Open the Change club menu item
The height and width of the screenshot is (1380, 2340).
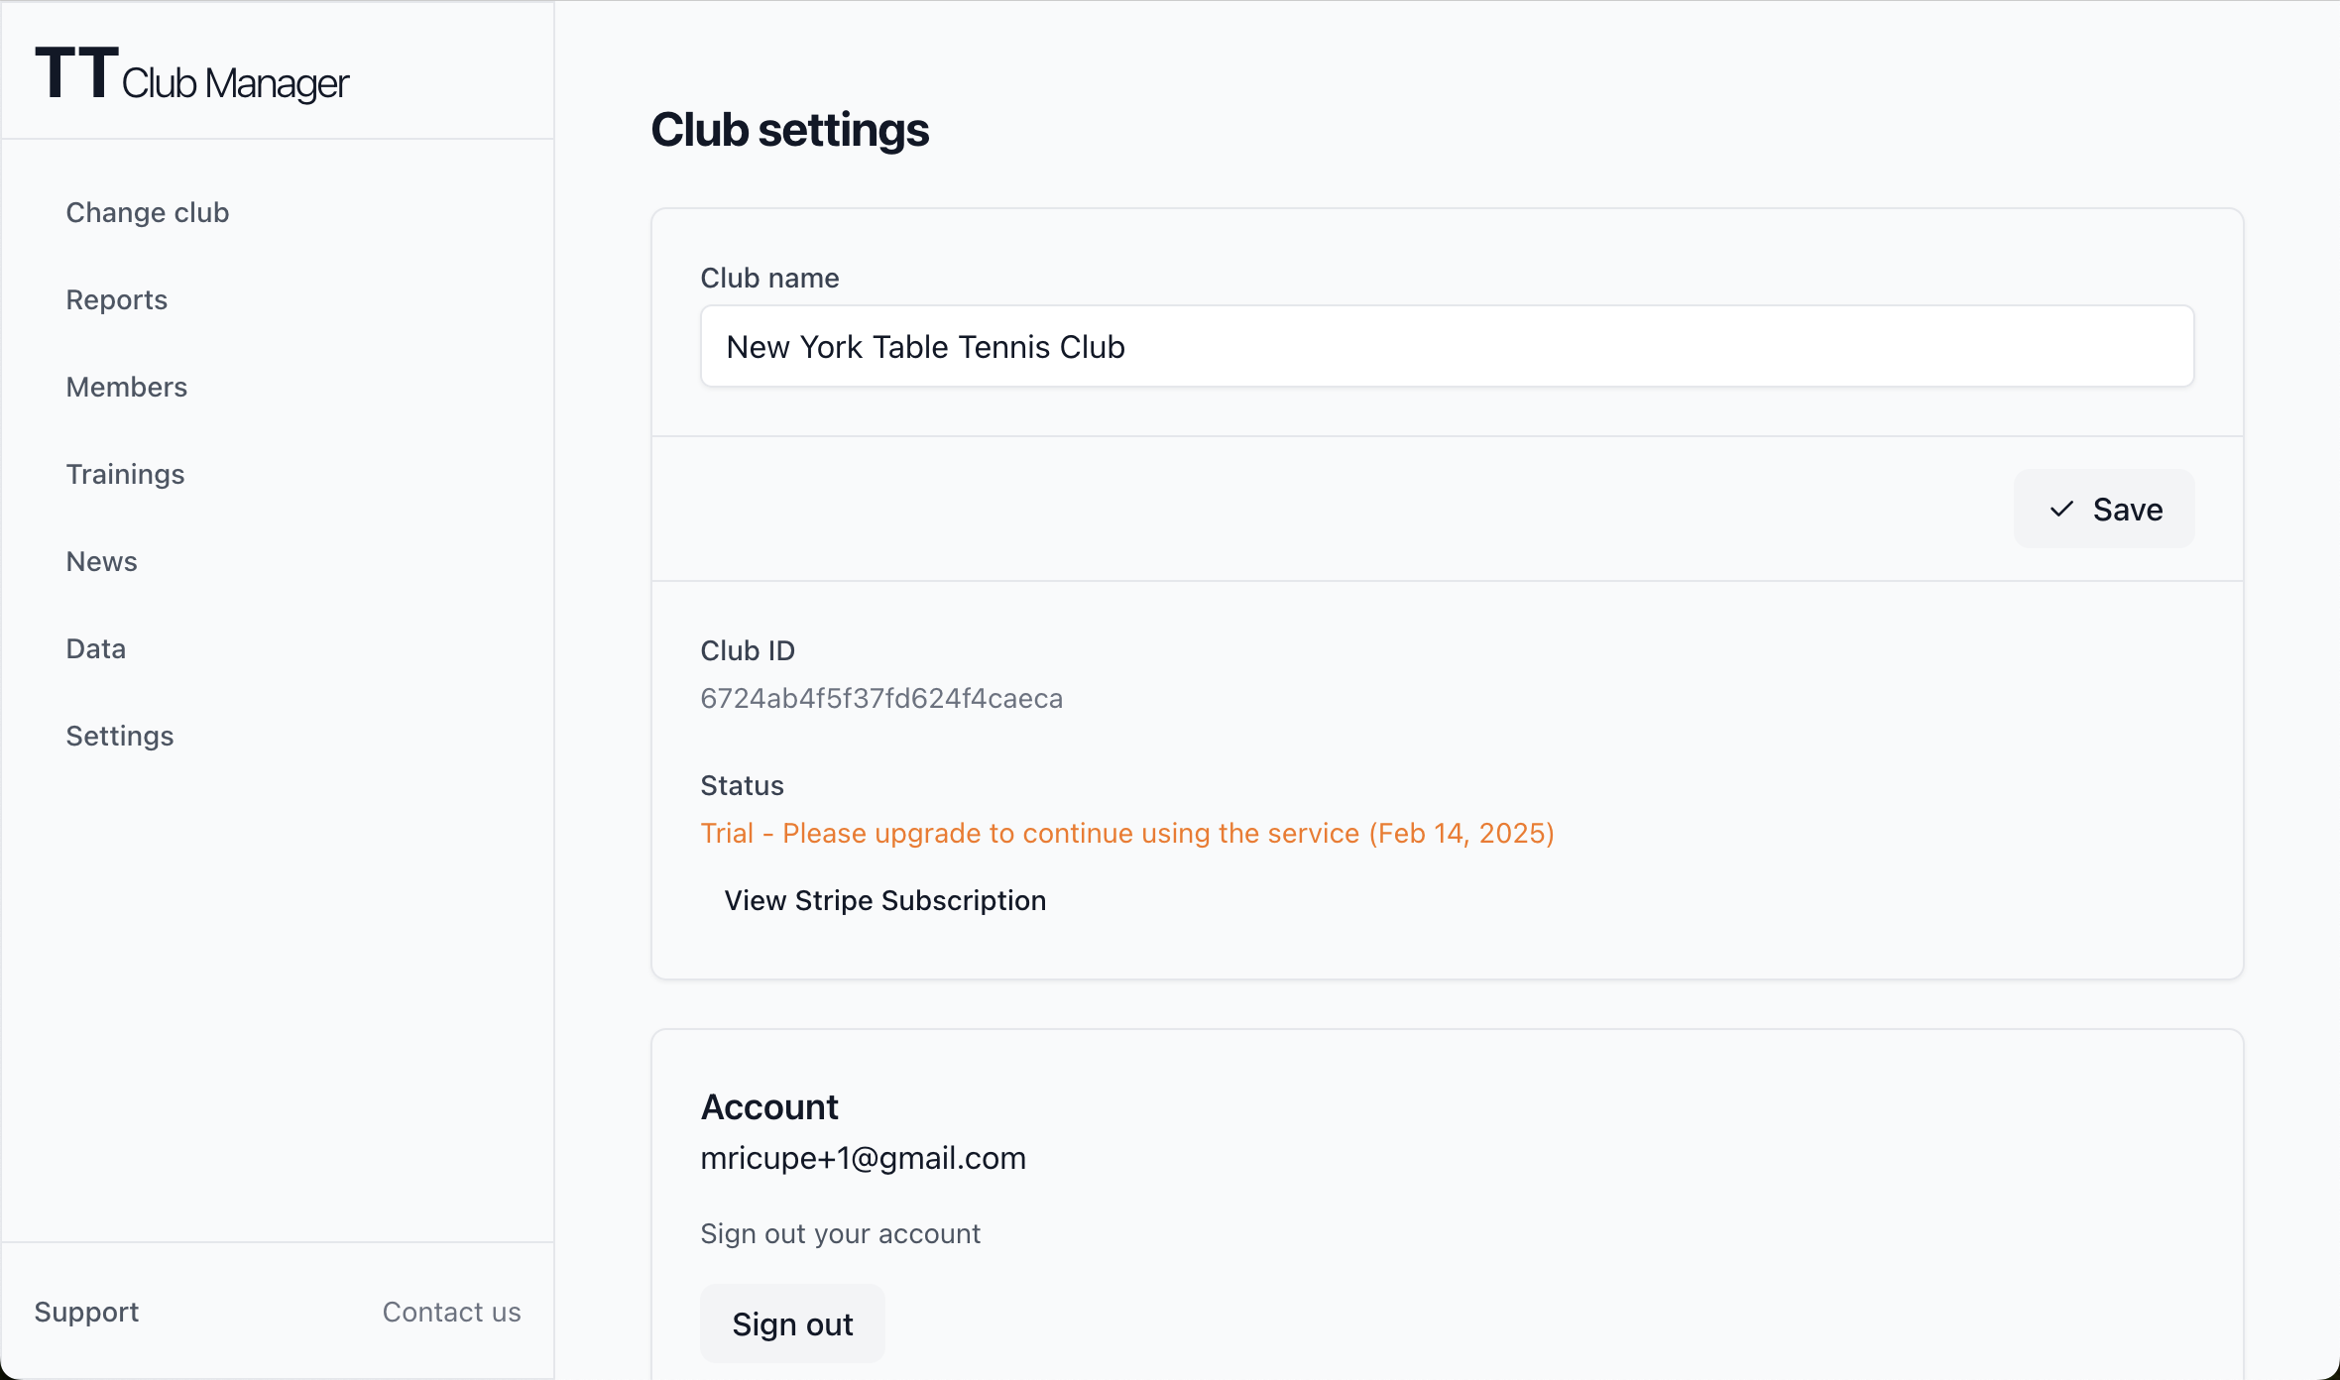(148, 212)
